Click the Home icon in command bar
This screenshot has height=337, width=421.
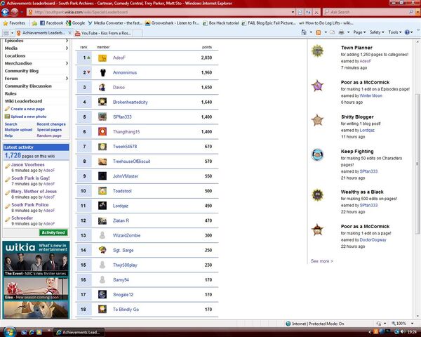304,32
